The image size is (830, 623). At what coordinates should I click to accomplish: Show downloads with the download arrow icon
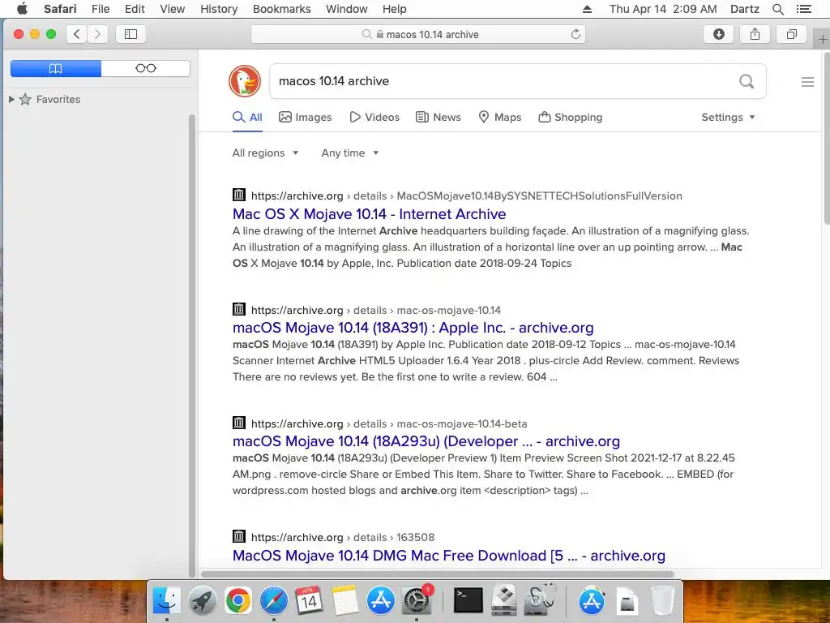pyautogui.click(x=718, y=34)
